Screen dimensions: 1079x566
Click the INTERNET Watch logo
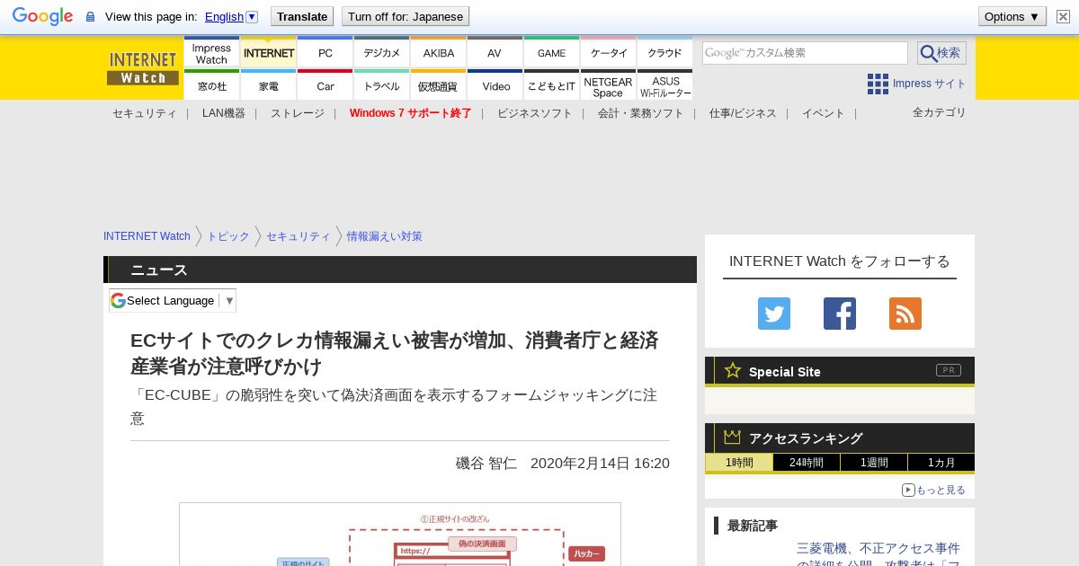[x=143, y=68]
